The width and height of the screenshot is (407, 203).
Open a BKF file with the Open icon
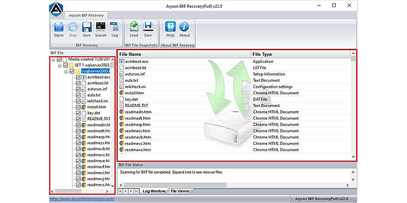coord(59,27)
